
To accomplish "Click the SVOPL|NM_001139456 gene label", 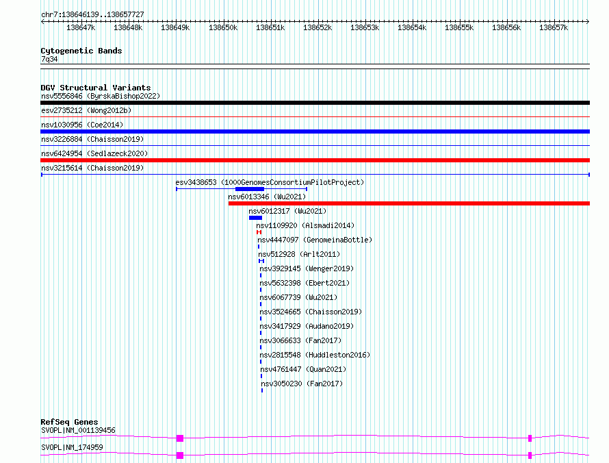I will point(78,430).
